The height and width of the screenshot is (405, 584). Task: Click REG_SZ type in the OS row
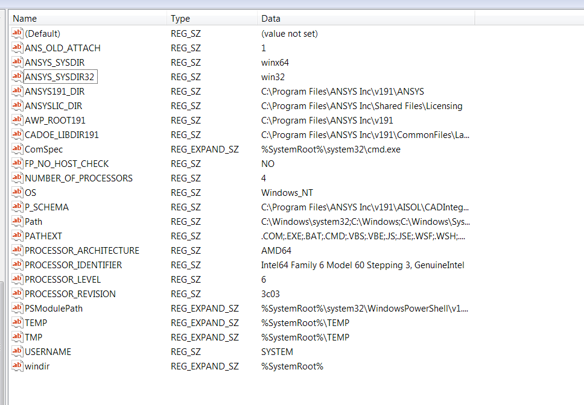[186, 193]
